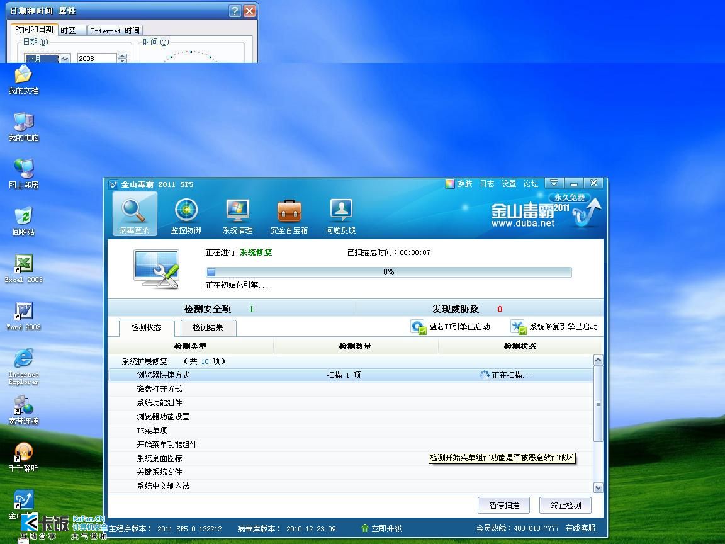Open the 日志 log link
Screen dimensions: 725x544
[x=487, y=184]
